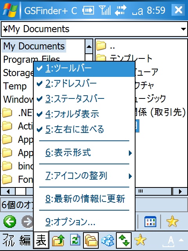Choose 8:最新の情報に更新 menu item

click(x=84, y=199)
